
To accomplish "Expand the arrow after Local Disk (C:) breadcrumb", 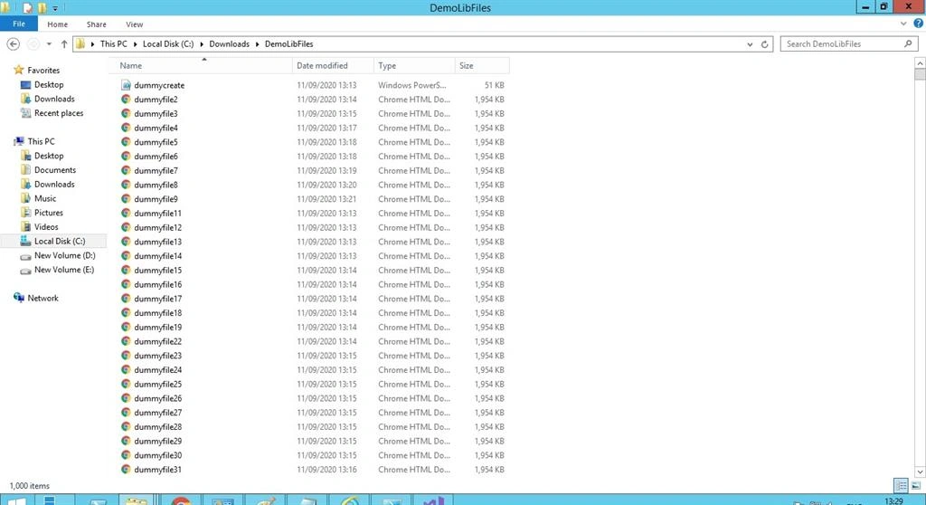I will [x=202, y=43].
